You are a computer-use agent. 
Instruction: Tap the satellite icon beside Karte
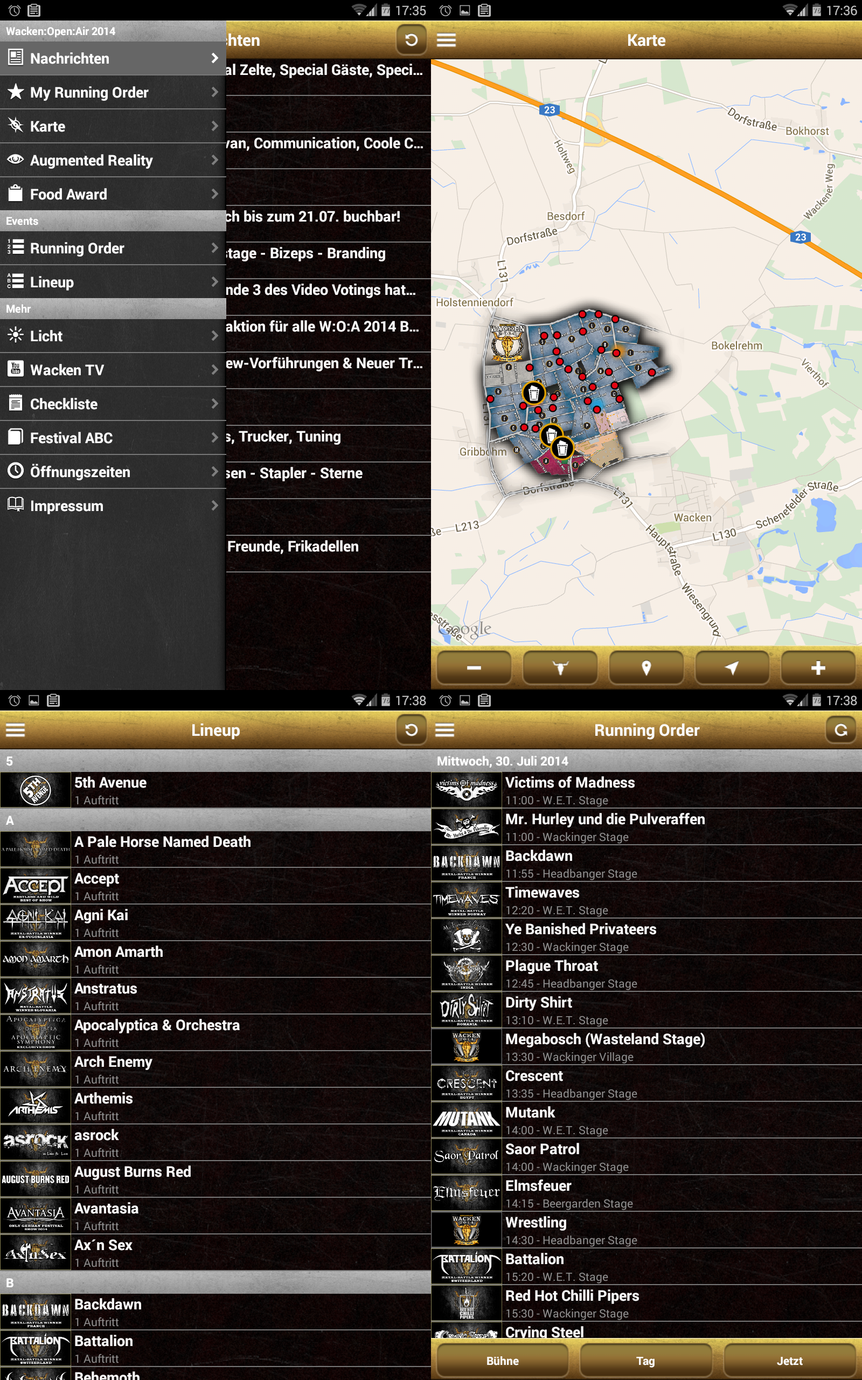[16, 126]
